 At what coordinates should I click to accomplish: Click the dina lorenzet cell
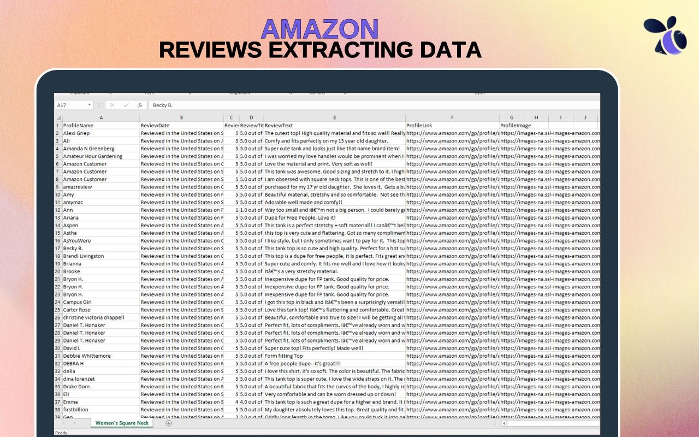click(101, 379)
